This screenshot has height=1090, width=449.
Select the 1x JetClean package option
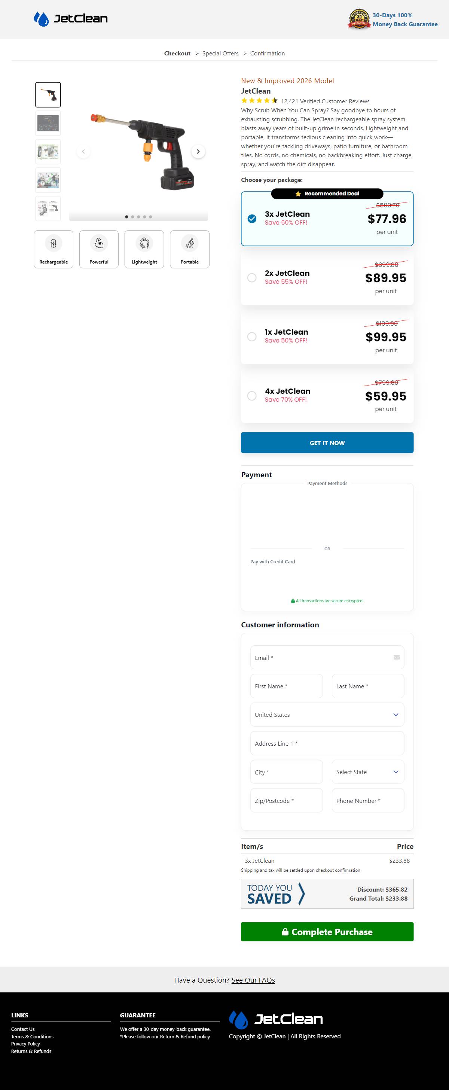point(252,337)
